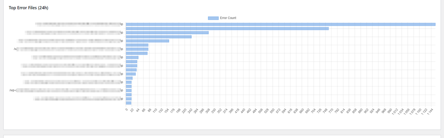Viewport: 444px width, 138px height.
Task: Select the third-longest bar in the chart
Action: tap(167, 32)
